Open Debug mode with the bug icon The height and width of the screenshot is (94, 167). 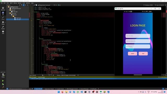[3, 23]
